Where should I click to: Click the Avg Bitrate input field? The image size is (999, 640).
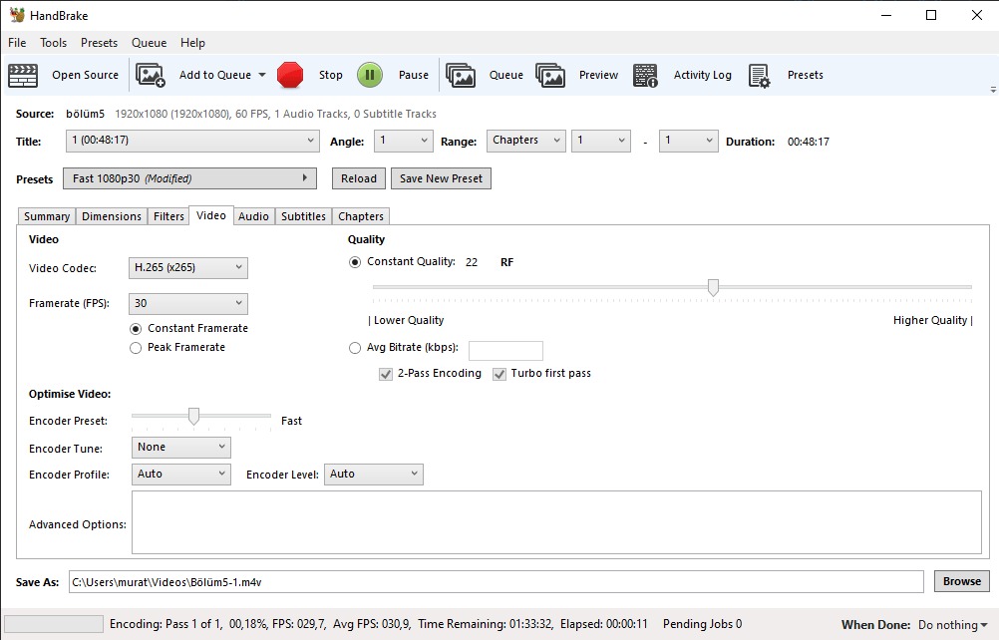coord(505,351)
